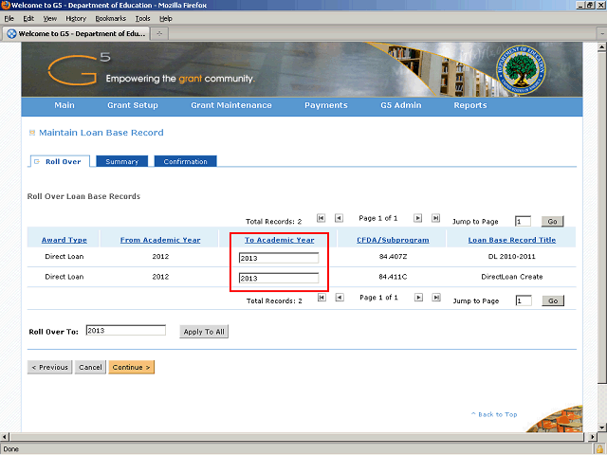Screen dimensions: 607x455
Task: Open the Help menu
Action: (x=166, y=19)
